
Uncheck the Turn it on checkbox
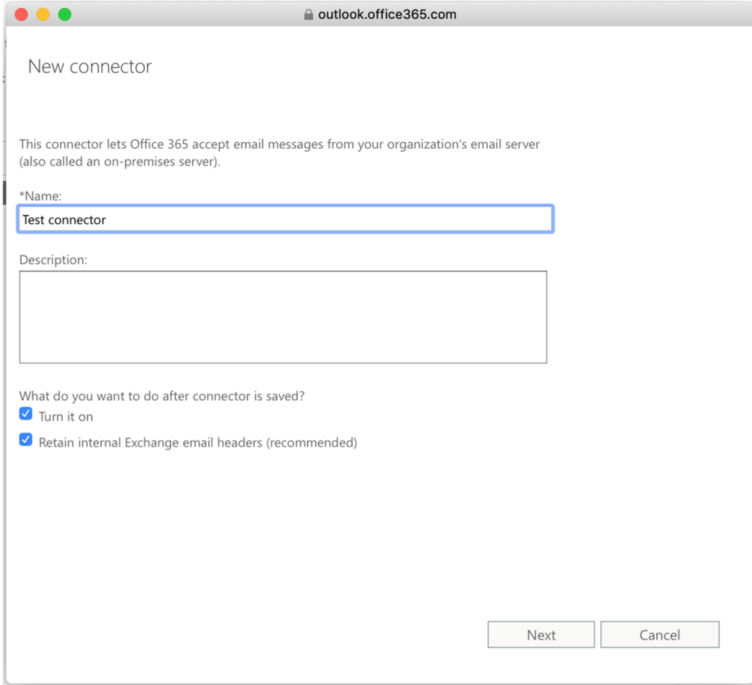pos(26,414)
